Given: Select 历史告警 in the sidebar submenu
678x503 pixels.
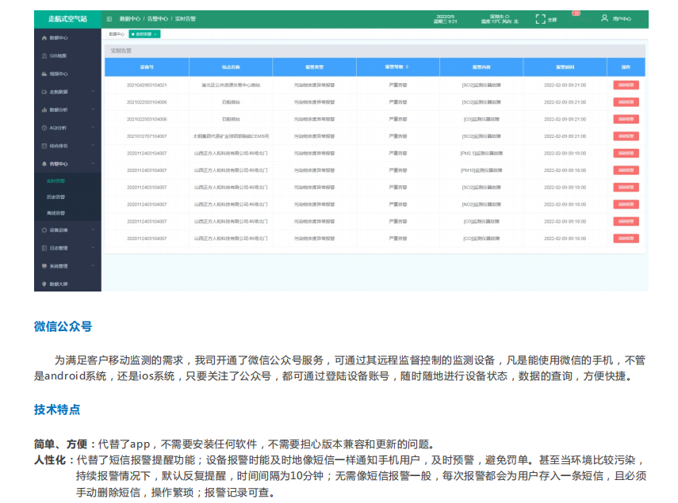Looking at the screenshot, I should click(x=56, y=197).
